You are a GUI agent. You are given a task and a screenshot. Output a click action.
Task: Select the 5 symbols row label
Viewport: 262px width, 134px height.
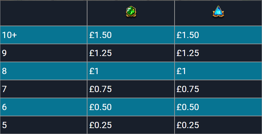pyautogui.click(x=4, y=125)
